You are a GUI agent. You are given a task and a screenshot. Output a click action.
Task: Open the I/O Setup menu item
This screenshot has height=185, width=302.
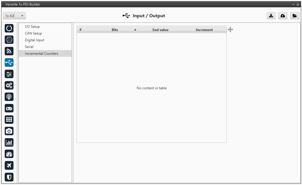[x=32, y=27]
